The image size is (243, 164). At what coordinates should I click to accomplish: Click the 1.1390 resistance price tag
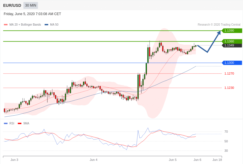[x=232, y=30]
